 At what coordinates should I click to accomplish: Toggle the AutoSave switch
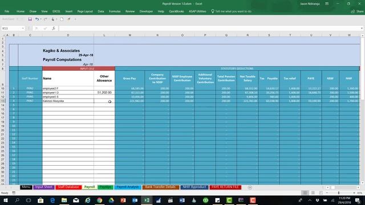point(19,19)
